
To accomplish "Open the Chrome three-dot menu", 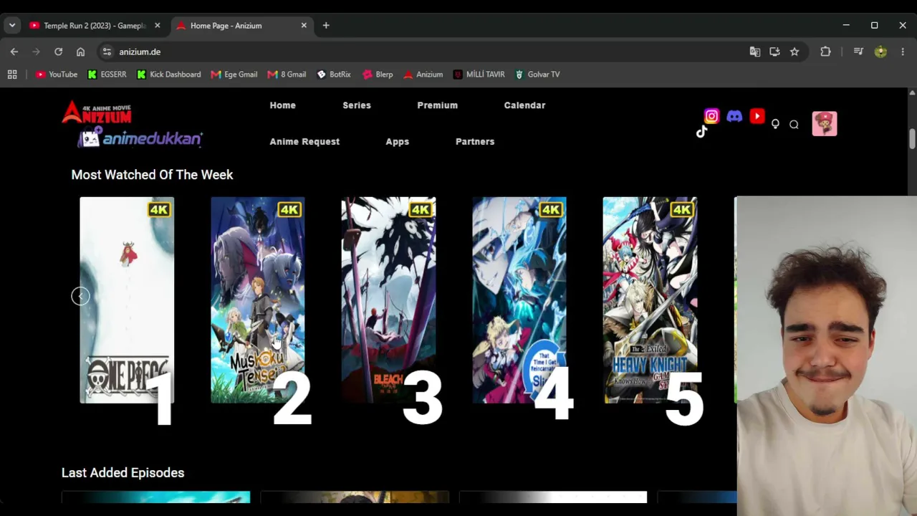I will point(903,52).
